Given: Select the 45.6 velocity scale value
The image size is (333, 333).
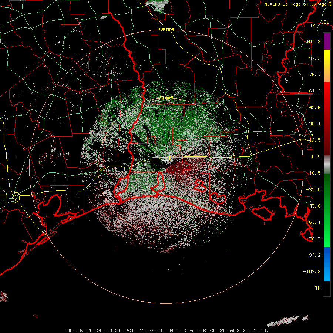Looking at the screenshot, I should pos(315,107).
